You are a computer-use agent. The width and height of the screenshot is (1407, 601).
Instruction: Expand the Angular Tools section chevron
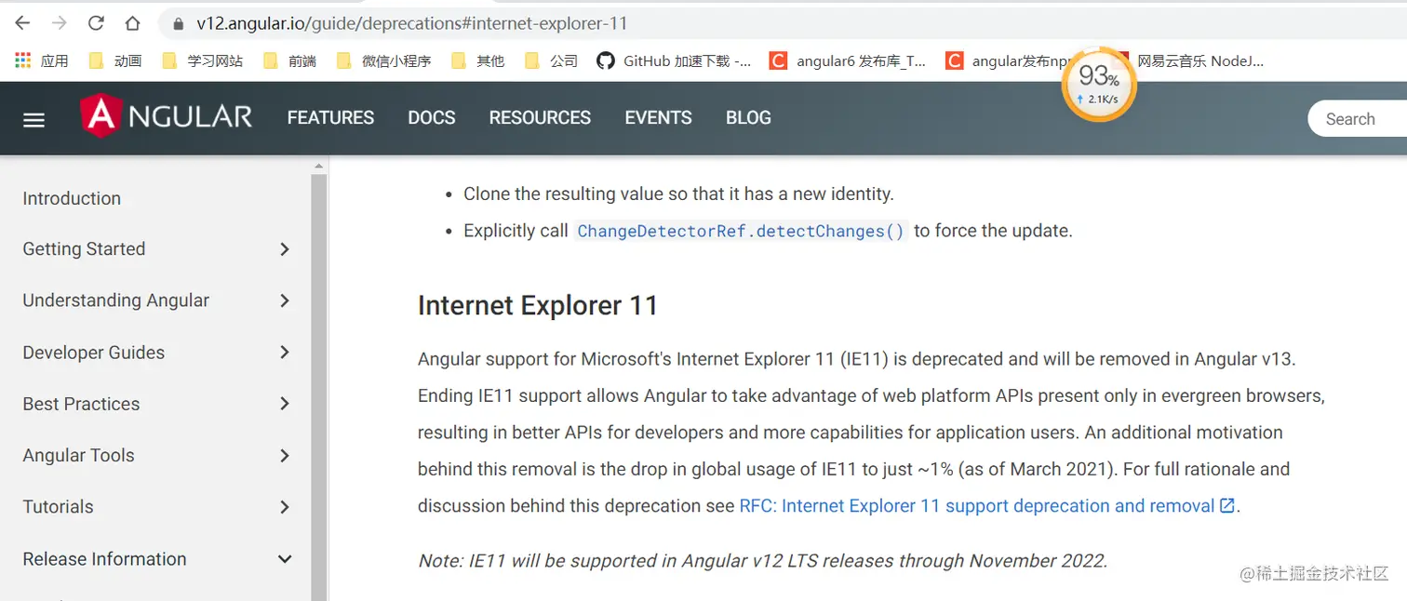click(285, 456)
